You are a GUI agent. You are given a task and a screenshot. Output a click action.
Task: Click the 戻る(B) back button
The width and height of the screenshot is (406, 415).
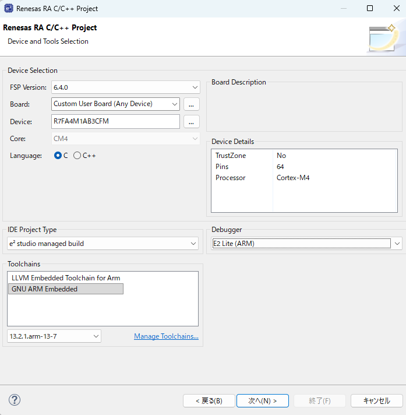(209, 400)
